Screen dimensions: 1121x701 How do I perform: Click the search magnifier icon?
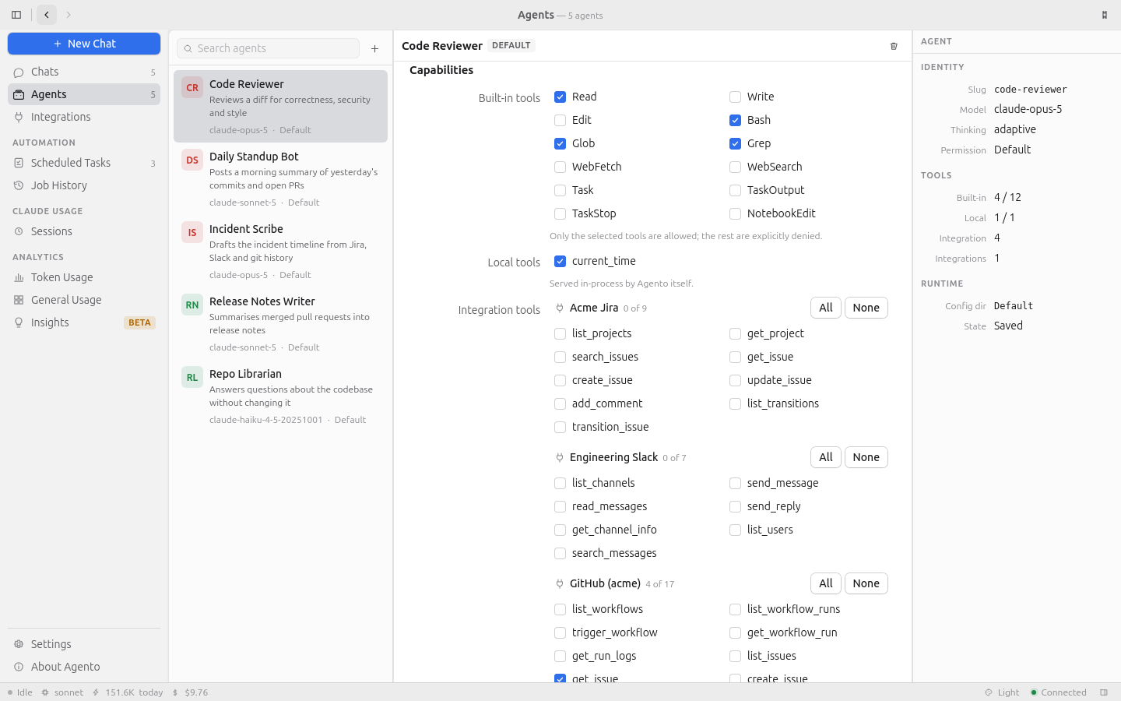click(x=188, y=48)
